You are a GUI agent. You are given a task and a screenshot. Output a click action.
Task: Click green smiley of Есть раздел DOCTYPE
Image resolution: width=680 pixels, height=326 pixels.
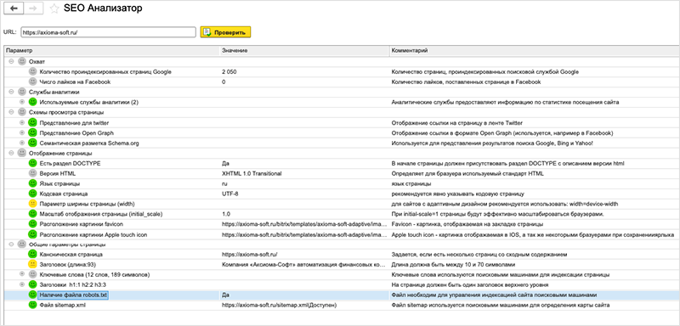tap(32, 163)
